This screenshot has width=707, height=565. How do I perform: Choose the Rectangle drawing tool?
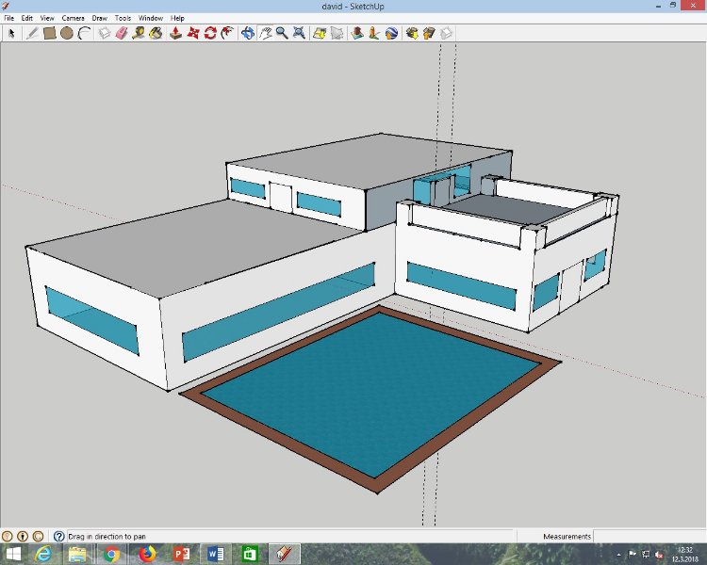(x=49, y=33)
